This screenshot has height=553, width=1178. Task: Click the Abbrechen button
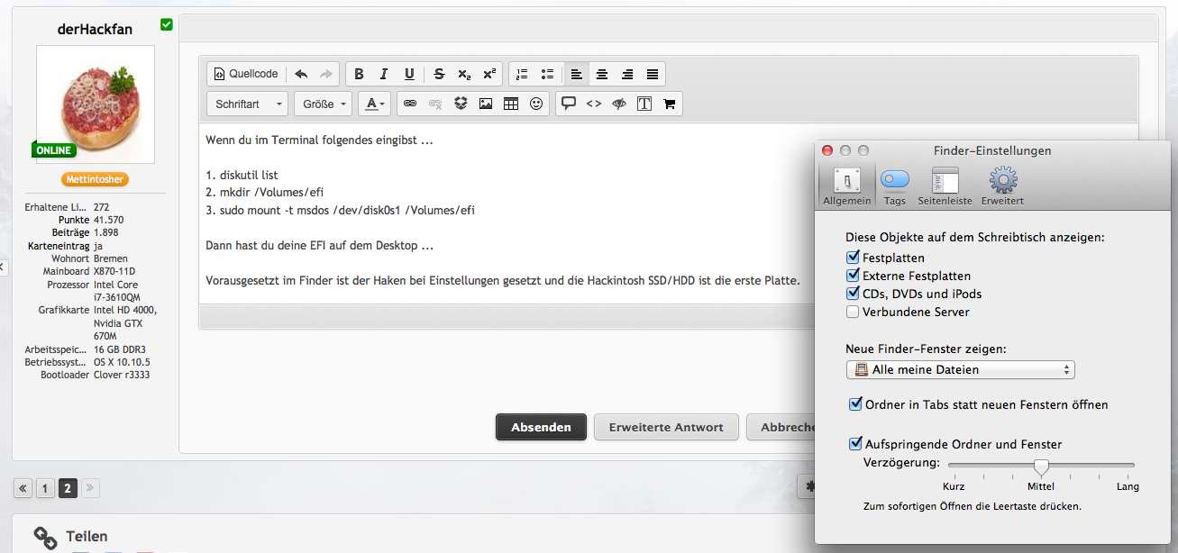click(781, 427)
